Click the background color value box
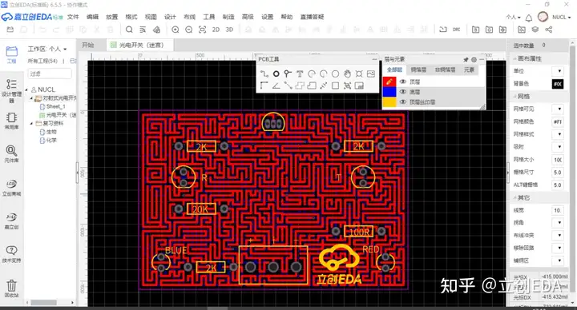The width and height of the screenshot is (577, 310). click(x=558, y=84)
